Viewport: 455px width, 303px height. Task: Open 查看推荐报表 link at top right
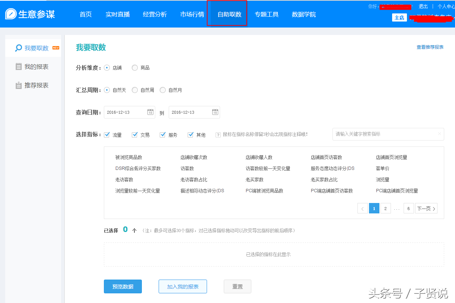tap(430, 47)
